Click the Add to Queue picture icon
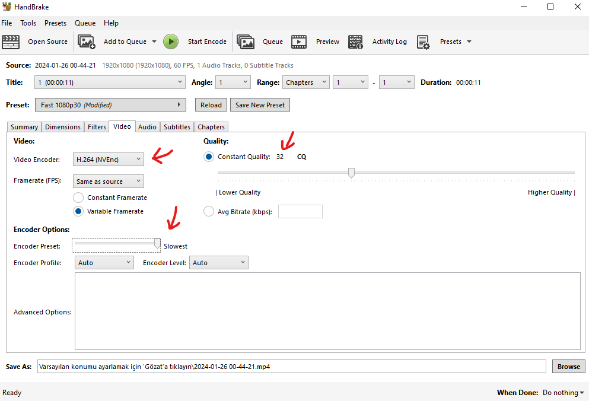589x401 pixels. [x=87, y=42]
